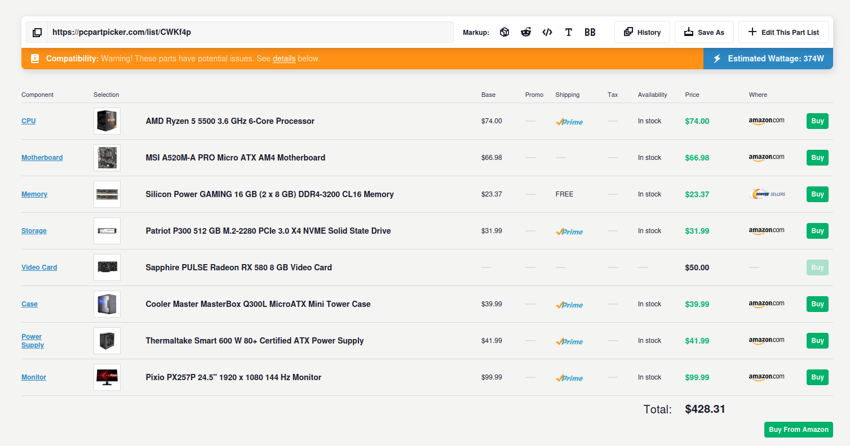Click the Buy From Amazon button
This screenshot has width=850, height=446.
799,430
